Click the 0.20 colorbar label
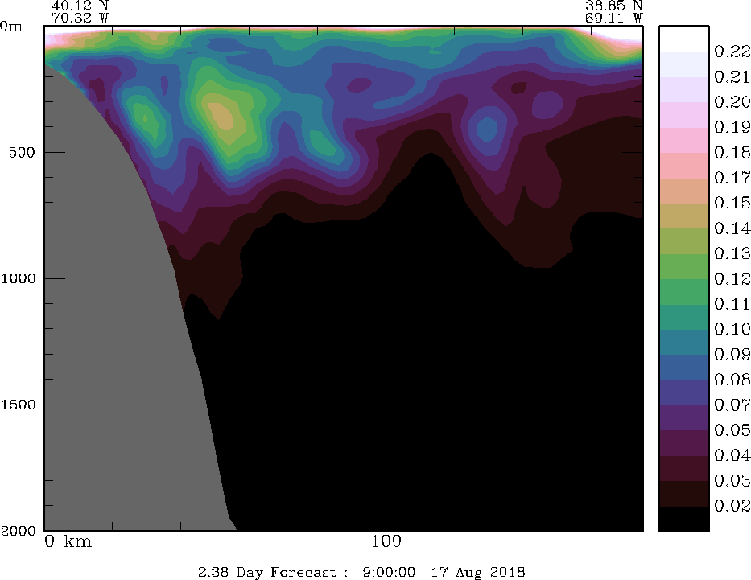The image size is (751, 580). (732, 101)
